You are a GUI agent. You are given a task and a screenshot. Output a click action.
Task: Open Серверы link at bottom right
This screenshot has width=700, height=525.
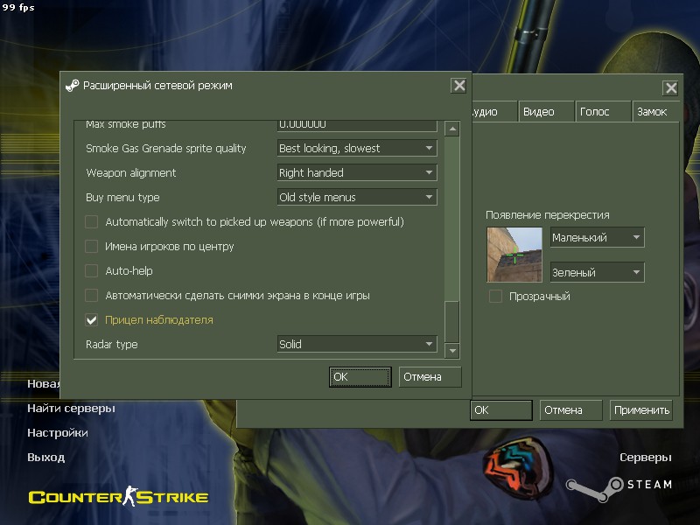(646, 457)
